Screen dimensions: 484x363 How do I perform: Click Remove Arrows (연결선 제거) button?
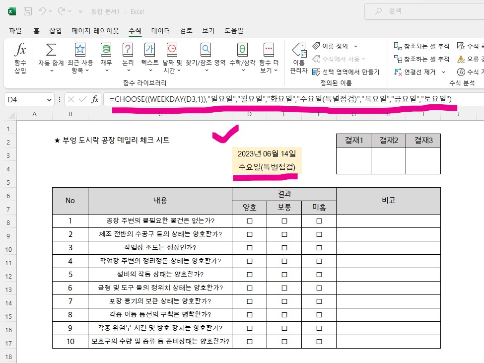coord(415,72)
